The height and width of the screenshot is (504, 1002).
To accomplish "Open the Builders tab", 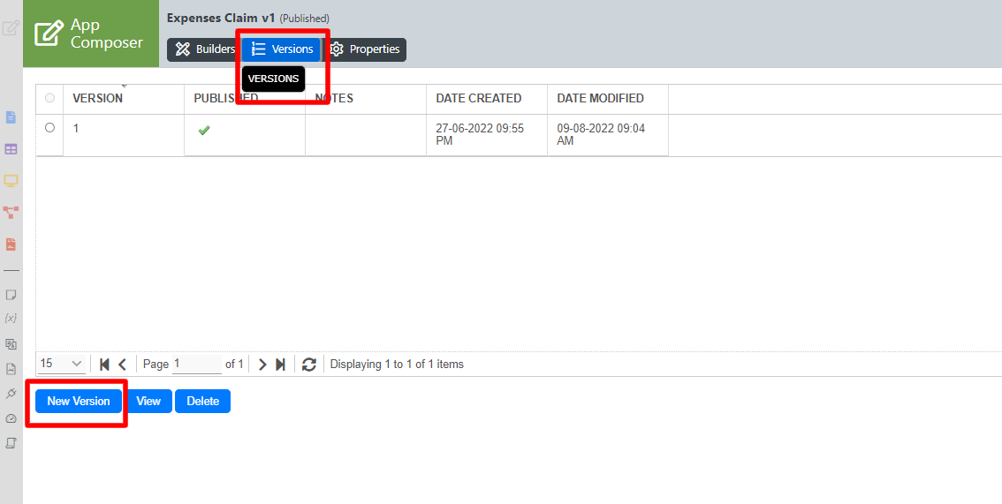I will 204,49.
